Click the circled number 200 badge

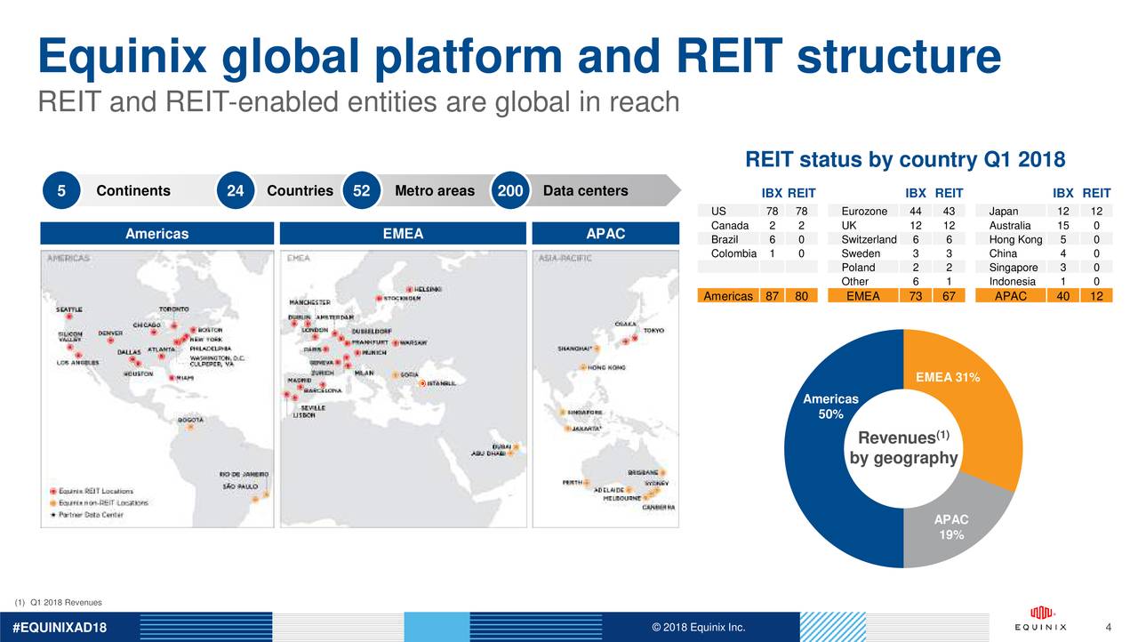[x=510, y=191]
